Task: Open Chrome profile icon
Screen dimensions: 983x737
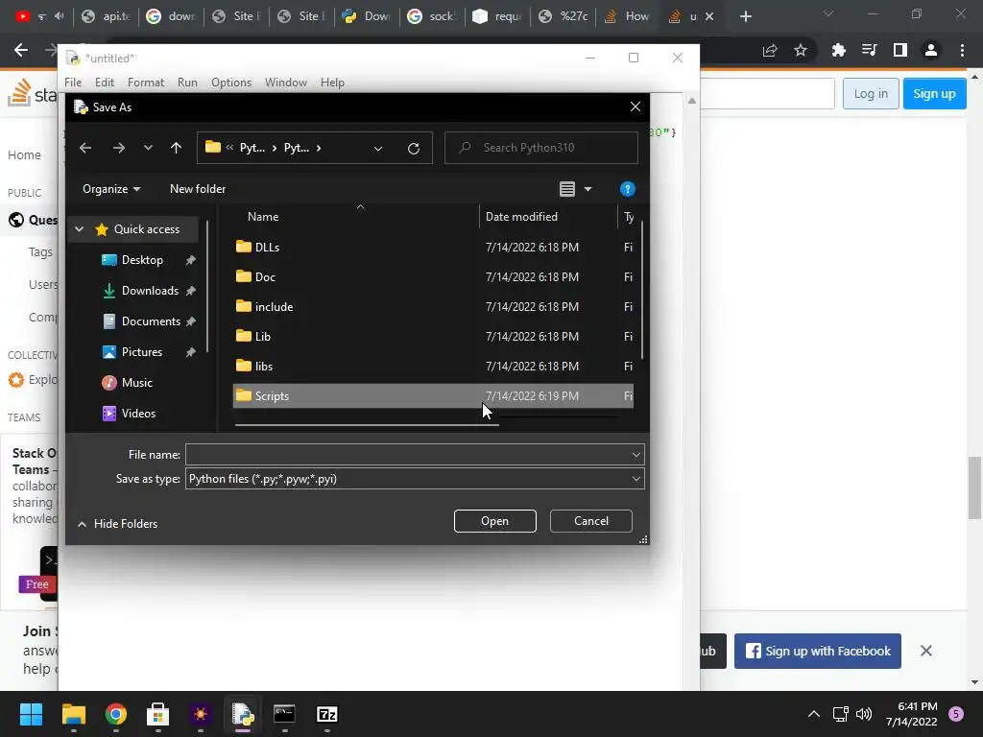Action: pyautogui.click(x=931, y=50)
